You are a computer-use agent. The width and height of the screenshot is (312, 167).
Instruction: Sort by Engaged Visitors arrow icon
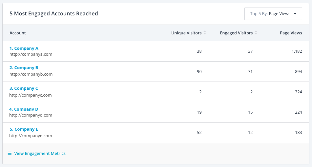tap(256, 33)
